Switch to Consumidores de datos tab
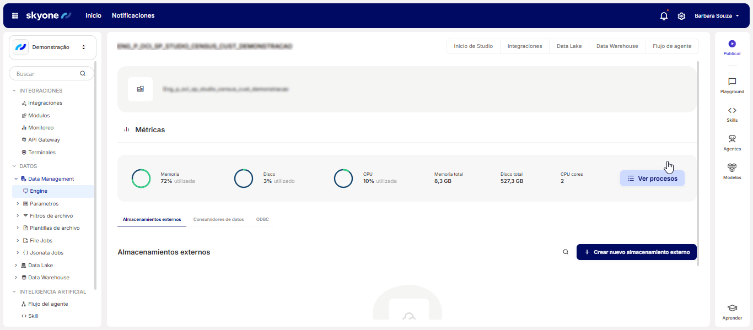 tap(218, 219)
